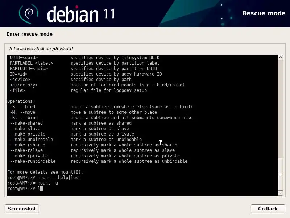The height and width of the screenshot is (218, 290).
Task: Click 'For more details see mount(8).' text
Action: click(45, 172)
